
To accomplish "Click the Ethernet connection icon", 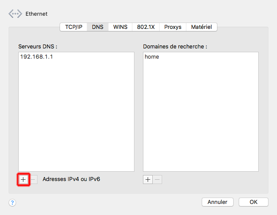I will tap(15, 14).
